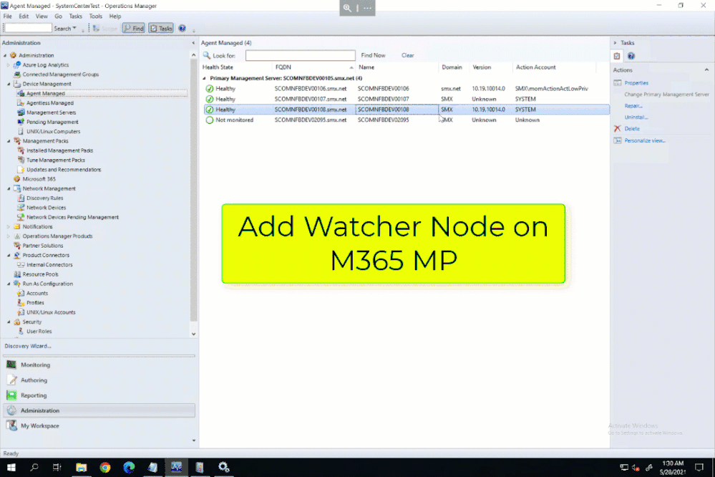Click the red Delete X icon

(617, 129)
